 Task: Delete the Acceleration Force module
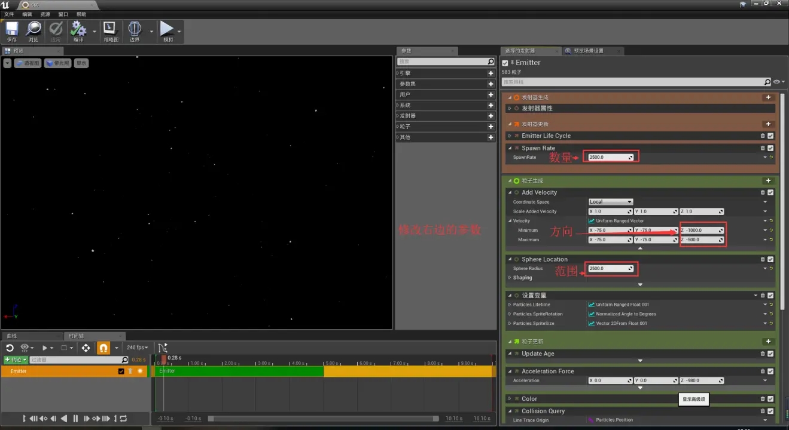click(x=763, y=371)
